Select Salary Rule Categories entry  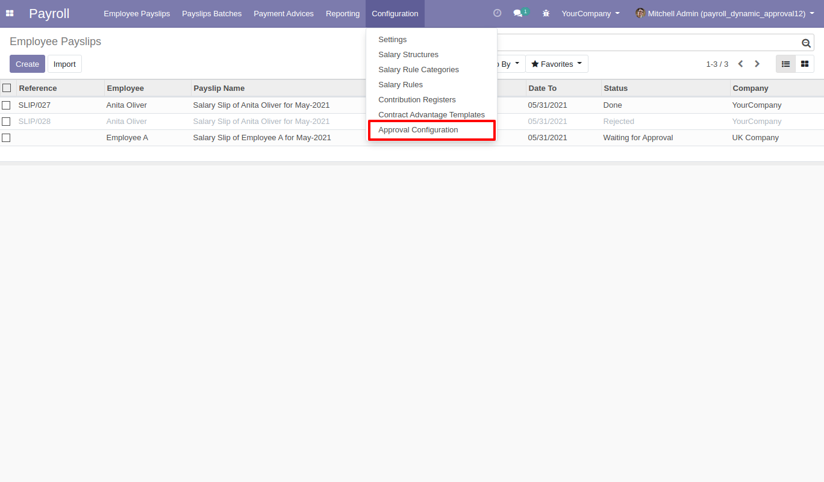[x=432, y=70]
